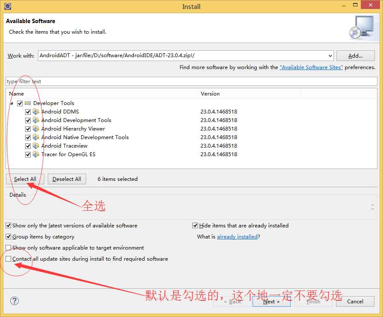Image resolution: width=383 pixels, height=317 pixels.
Task: Open the Available Software Sites link
Action: [311, 67]
